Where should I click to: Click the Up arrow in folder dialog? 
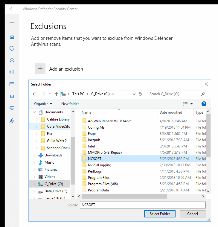click(x=56, y=94)
